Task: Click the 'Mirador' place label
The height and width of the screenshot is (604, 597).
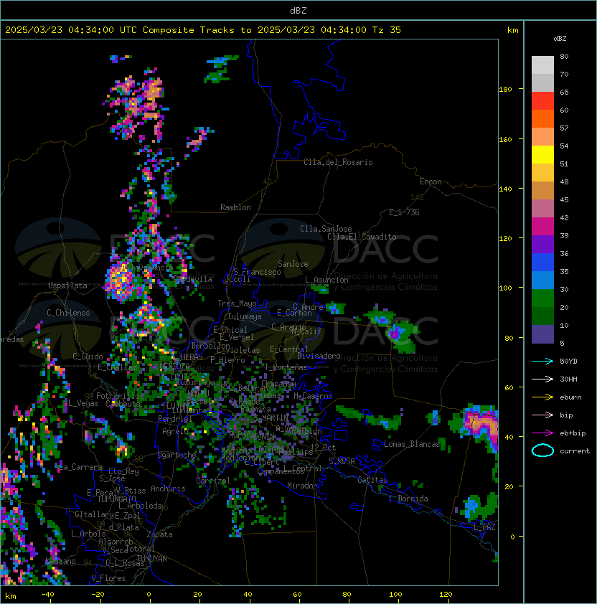Action: [x=302, y=486]
